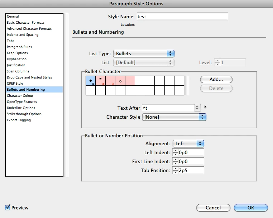Image resolution: width=273 pixels, height=218 pixels.
Task: Select the double chevron bullet glyph
Action: pyautogui.click(x=120, y=81)
